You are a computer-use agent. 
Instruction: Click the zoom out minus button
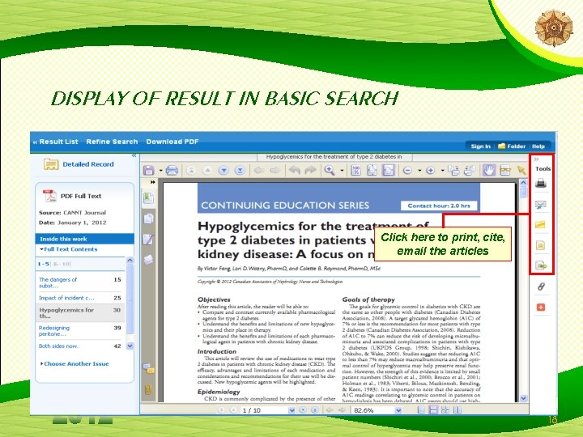(407, 171)
